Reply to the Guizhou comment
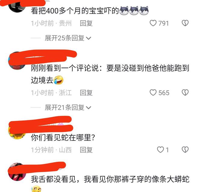 (x=86, y=23)
